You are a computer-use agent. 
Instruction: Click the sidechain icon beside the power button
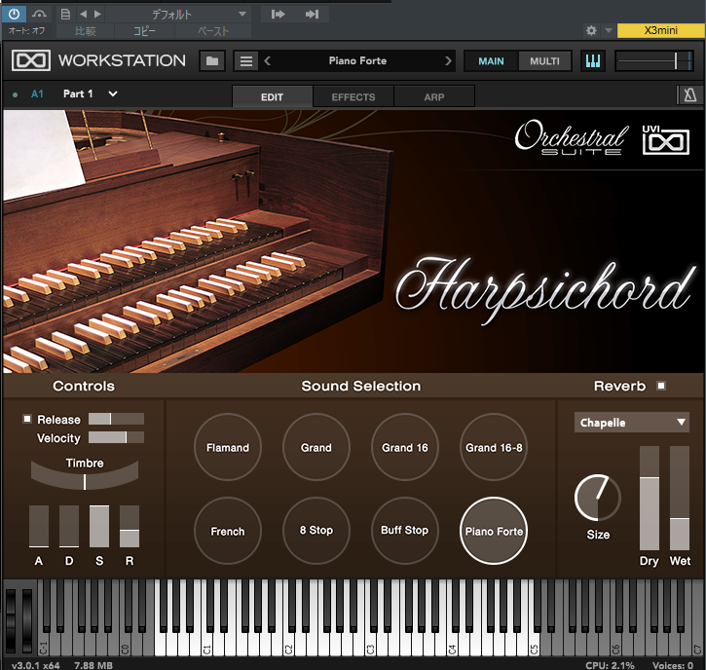pyautogui.click(x=39, y=14)
